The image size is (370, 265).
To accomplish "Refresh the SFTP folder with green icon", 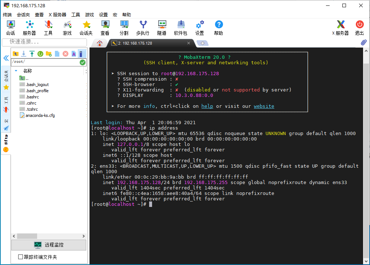I will click(40, 54).
